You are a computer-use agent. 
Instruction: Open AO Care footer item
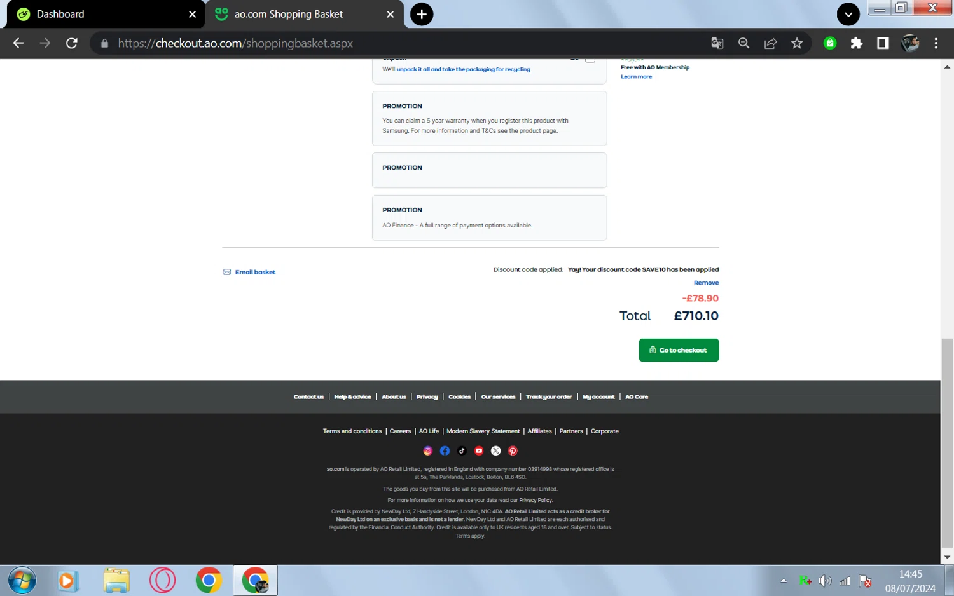coord(637,397)
